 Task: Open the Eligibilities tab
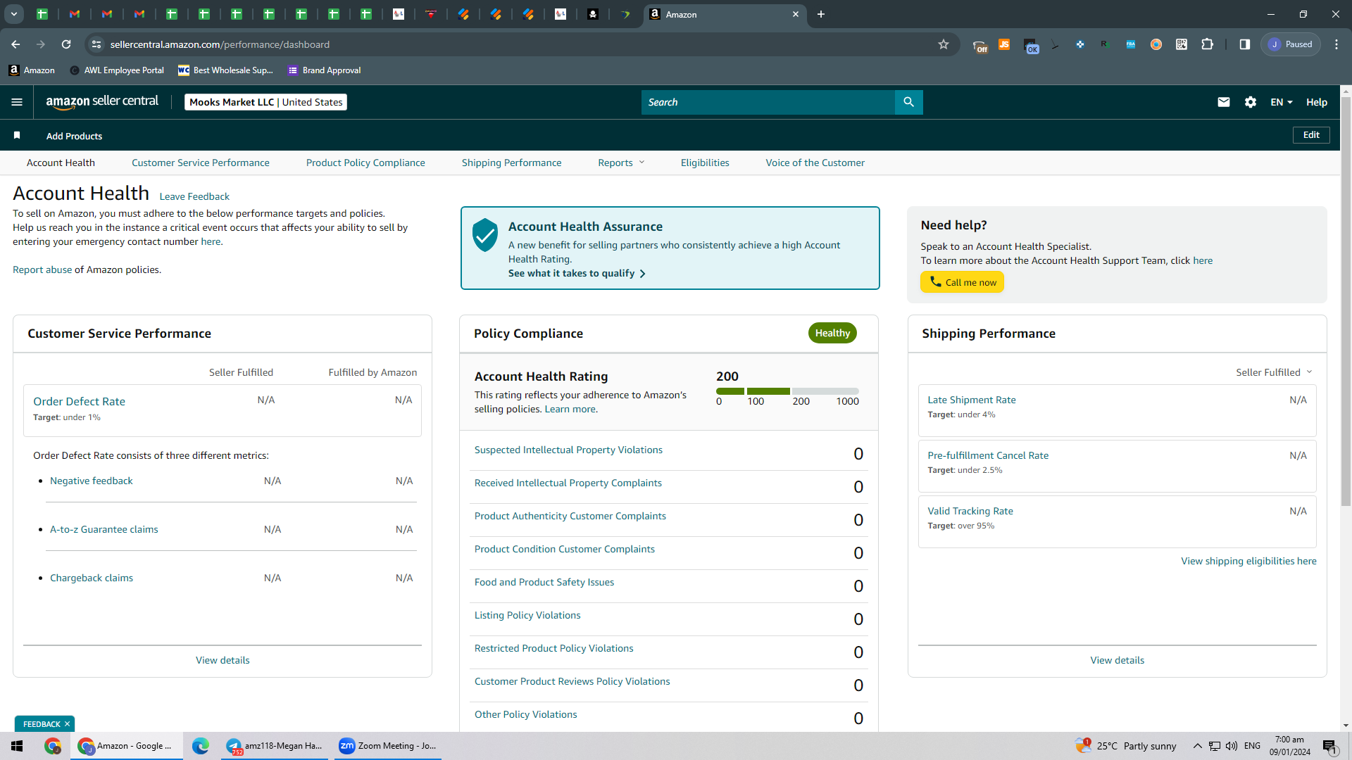705,163
